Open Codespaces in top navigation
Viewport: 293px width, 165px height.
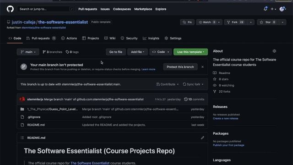click(x=122, y=9)
